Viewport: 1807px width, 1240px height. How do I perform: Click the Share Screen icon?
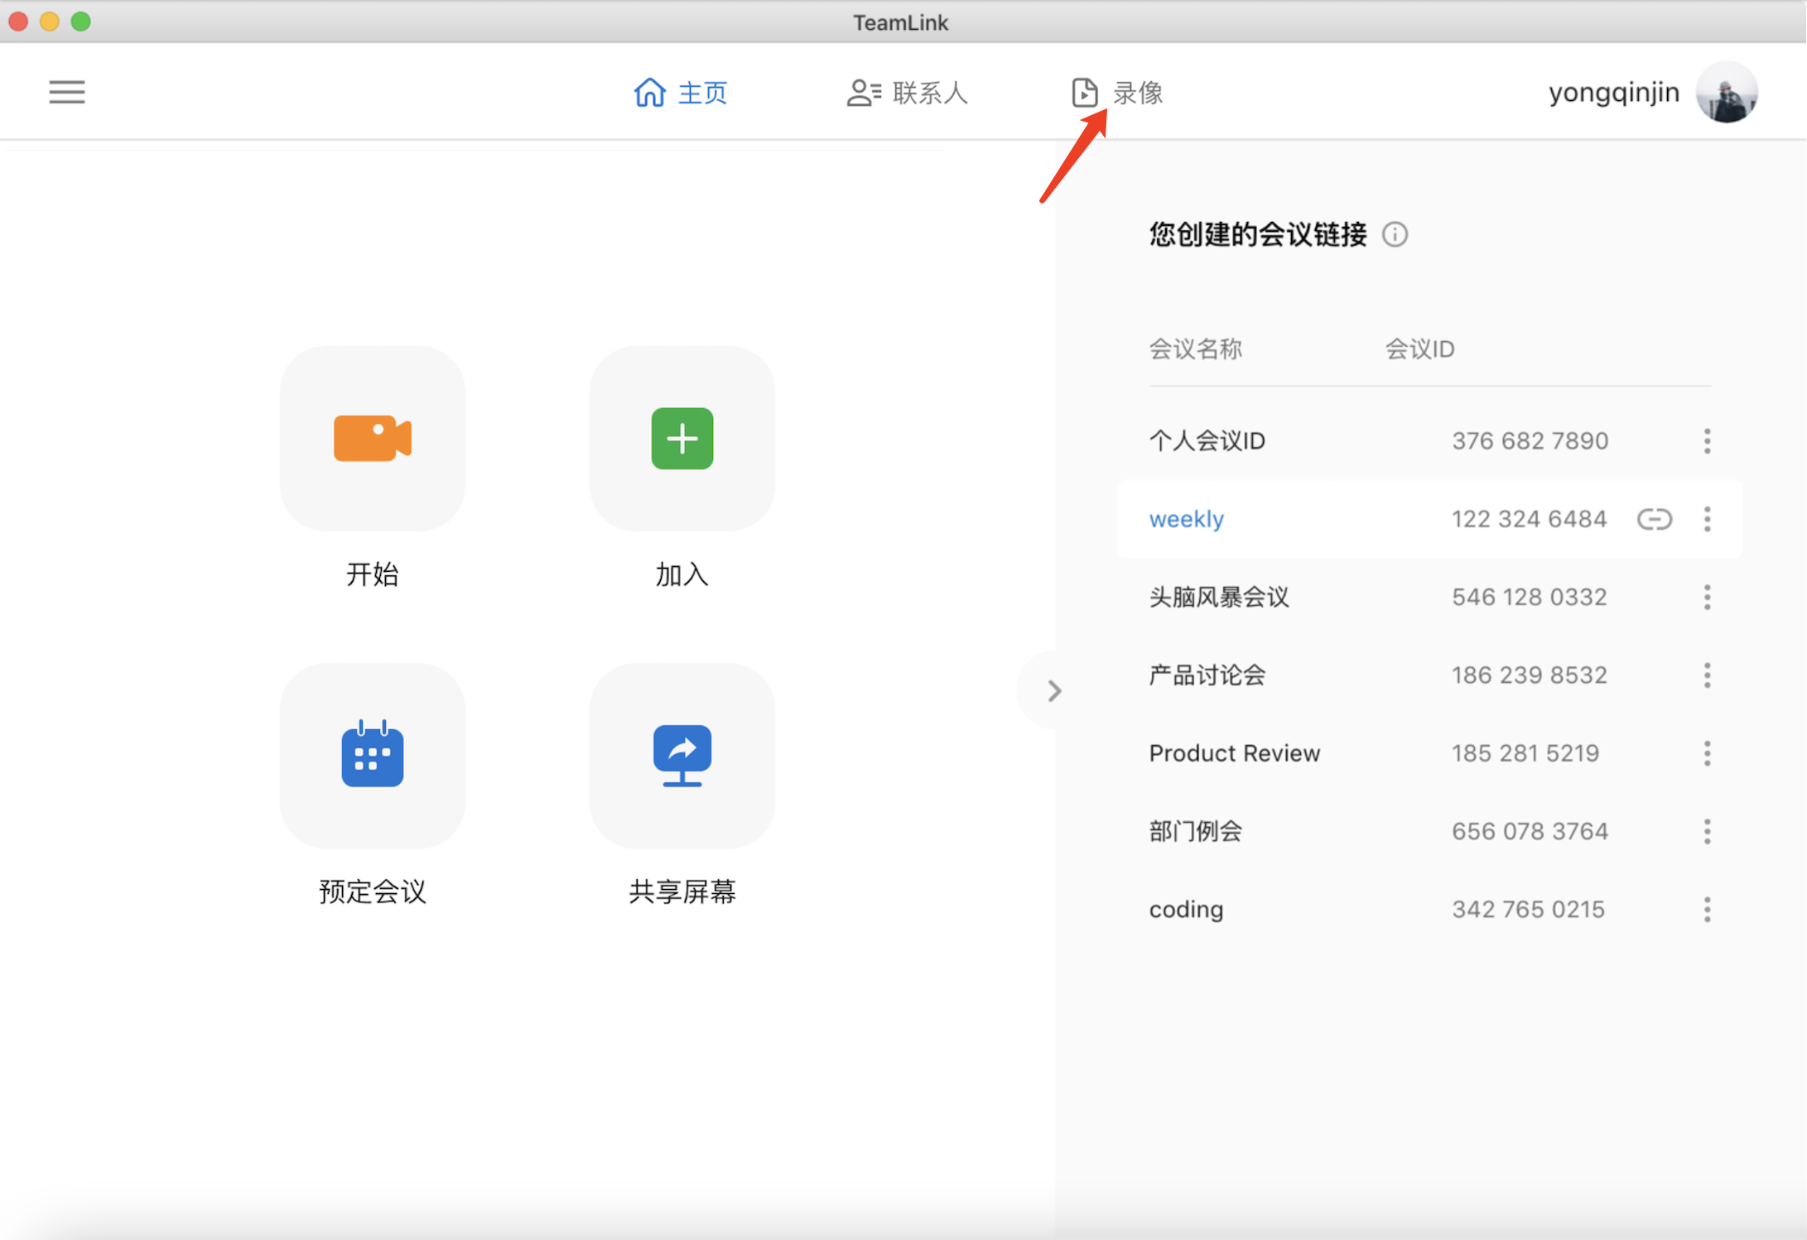coord(682,755)
